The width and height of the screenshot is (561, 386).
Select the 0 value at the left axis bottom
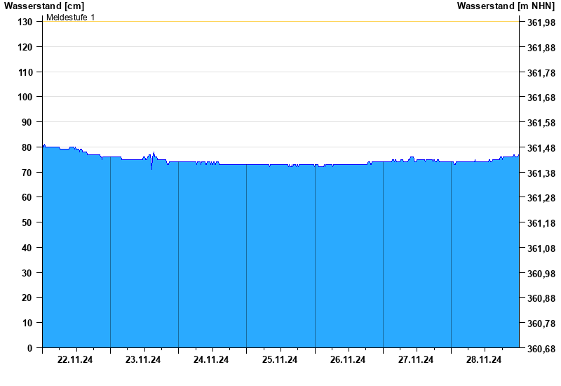click(x=30, y=348)
